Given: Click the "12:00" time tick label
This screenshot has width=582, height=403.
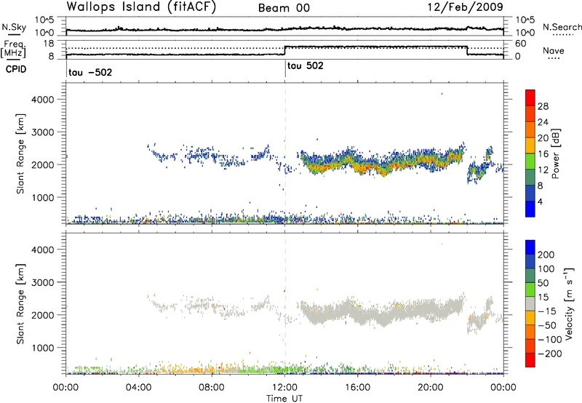Looking at the screenshot, I should (284, 388).
